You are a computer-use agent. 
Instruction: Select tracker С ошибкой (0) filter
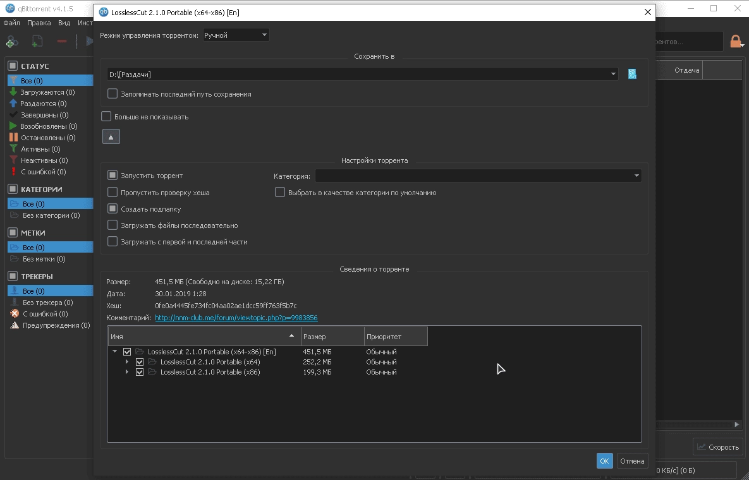point(45,314)
